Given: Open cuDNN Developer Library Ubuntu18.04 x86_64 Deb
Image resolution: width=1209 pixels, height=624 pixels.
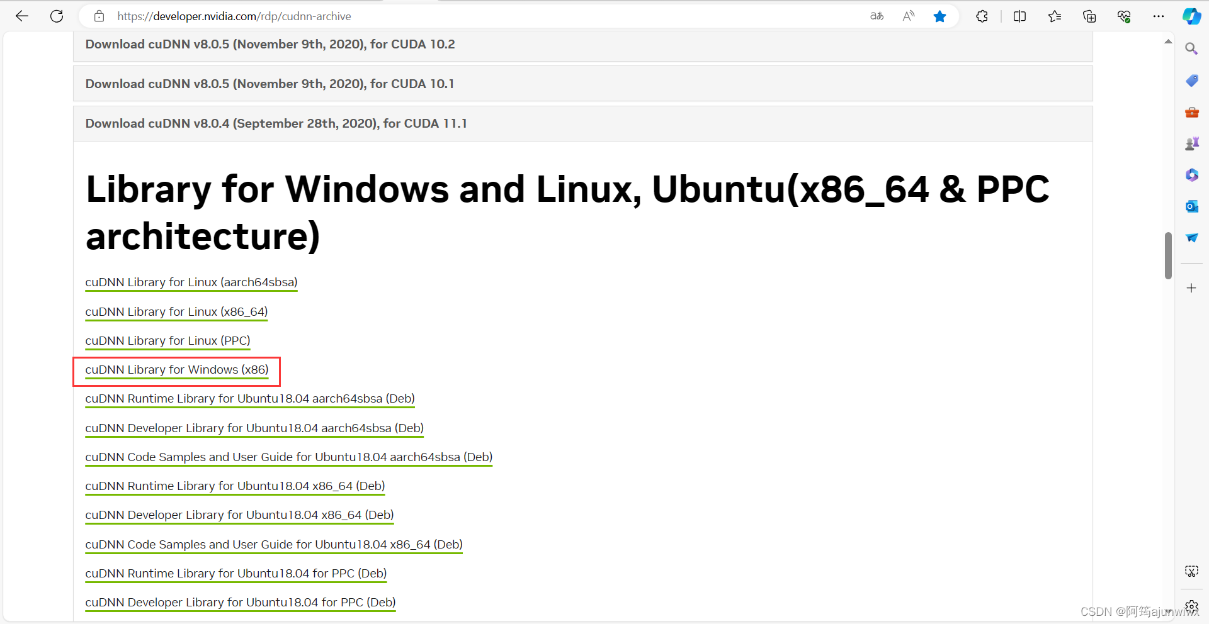Looking at the screenshot, I should tap(239, 515).
